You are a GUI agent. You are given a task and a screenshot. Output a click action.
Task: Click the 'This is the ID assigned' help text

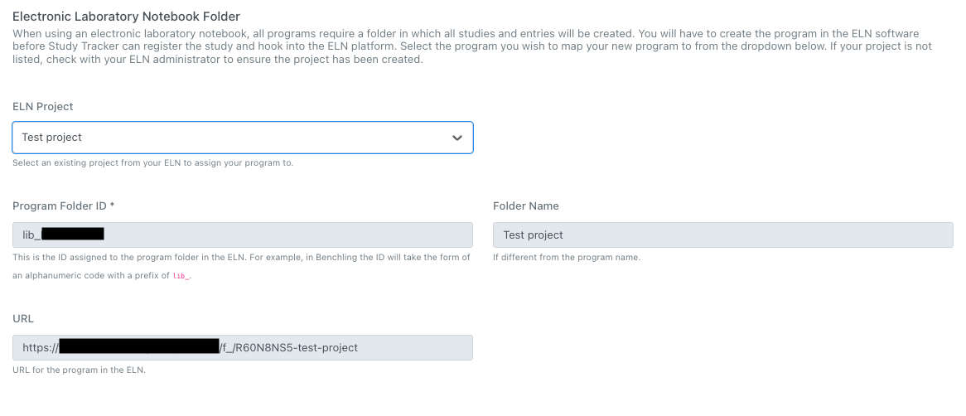click(x=241, y=258)
